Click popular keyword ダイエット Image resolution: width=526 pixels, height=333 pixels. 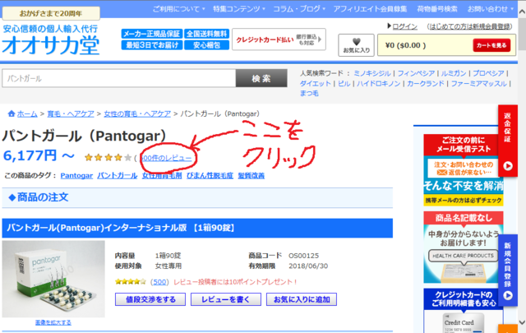(x=316, y=84)
